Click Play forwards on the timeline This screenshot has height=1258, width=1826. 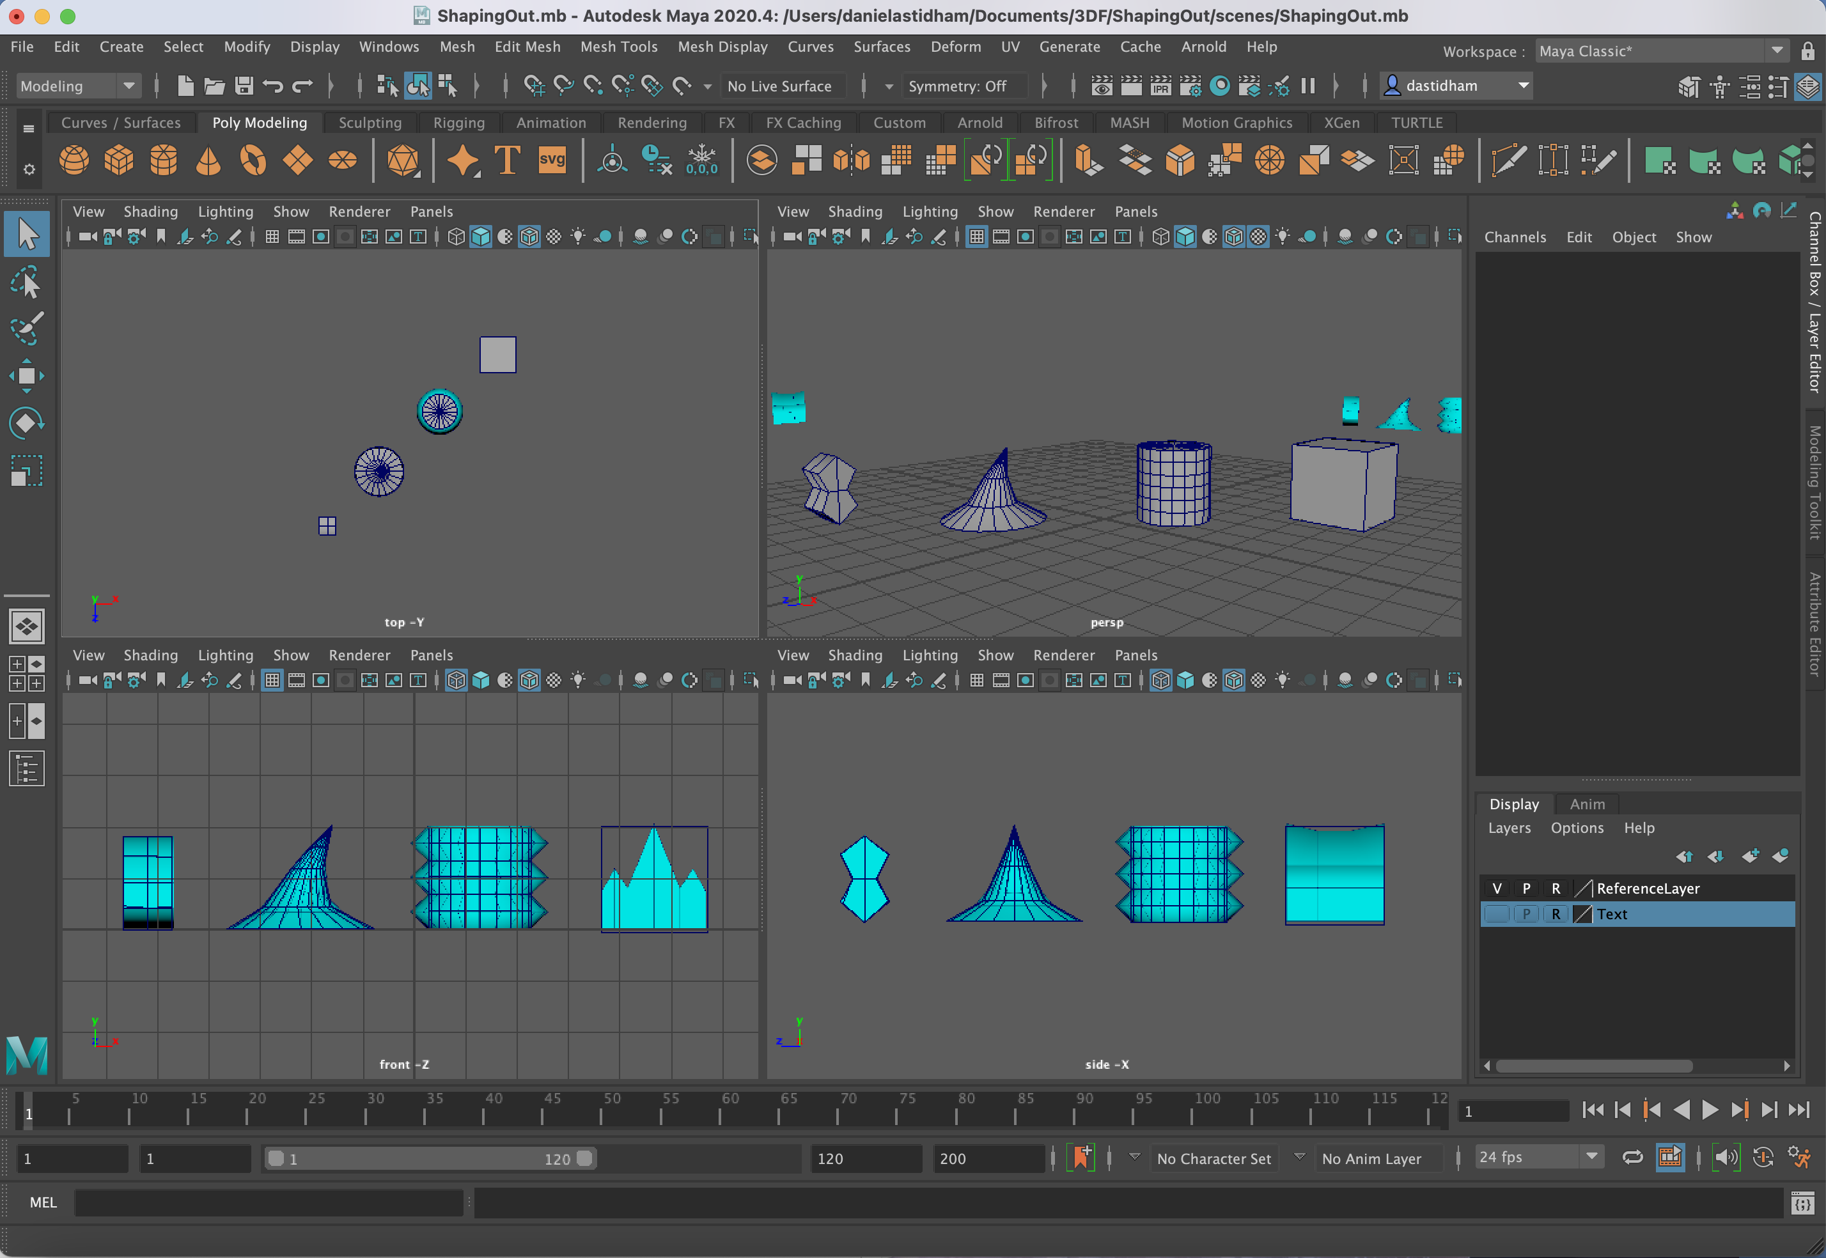point(1709,1110)
